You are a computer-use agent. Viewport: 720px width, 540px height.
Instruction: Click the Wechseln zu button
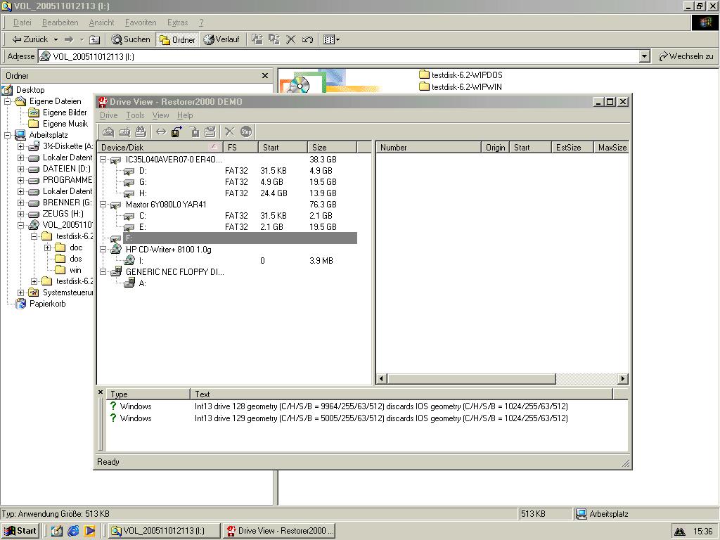pyautogui.click(x=686, y=56)
